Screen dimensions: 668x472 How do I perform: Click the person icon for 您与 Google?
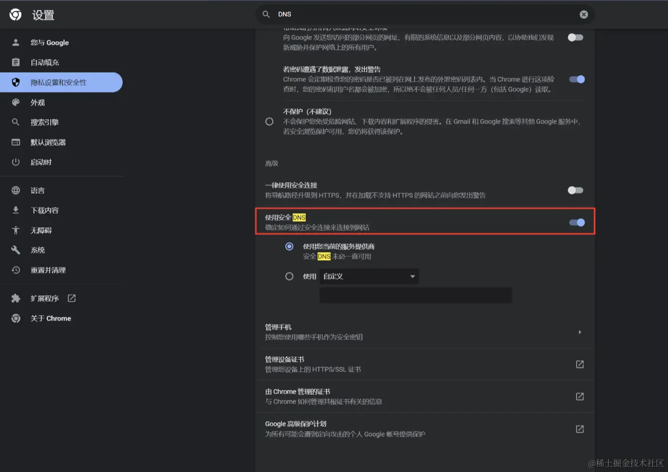click(16, 42)
